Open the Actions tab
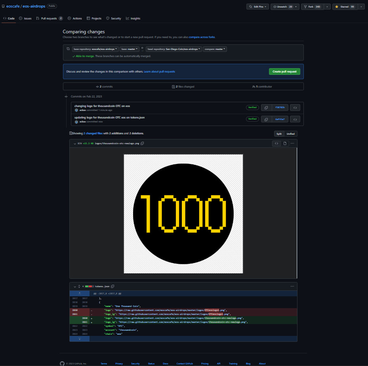Image resolution: width=368 pixels, height=366 pixels. click(74, 18)
